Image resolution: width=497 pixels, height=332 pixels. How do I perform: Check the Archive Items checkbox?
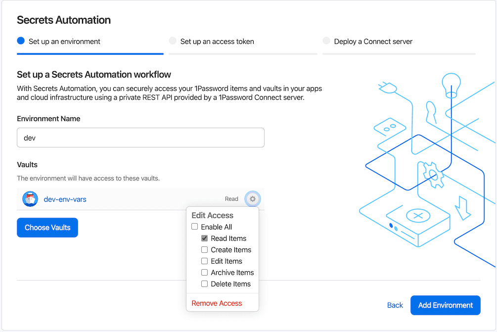[x=204, y=272]
